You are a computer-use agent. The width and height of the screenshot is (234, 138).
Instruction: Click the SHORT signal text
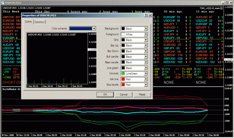point(12,82)
